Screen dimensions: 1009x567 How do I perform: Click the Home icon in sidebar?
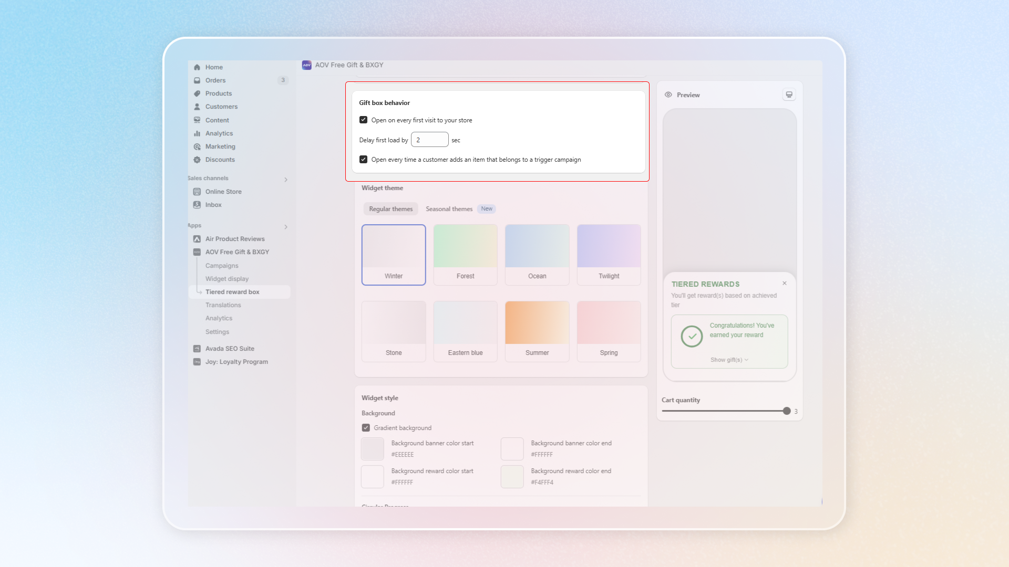pos(197,67)
